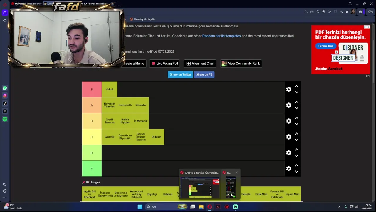Go to the sidebar home start page
Viewport: 376px width, 212px height.
pyautogui.click(x=5, y=13)
